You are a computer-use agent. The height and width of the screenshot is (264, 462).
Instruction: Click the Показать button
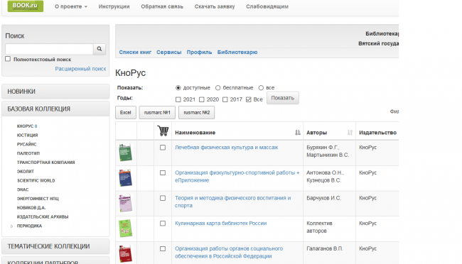(283, 98)
